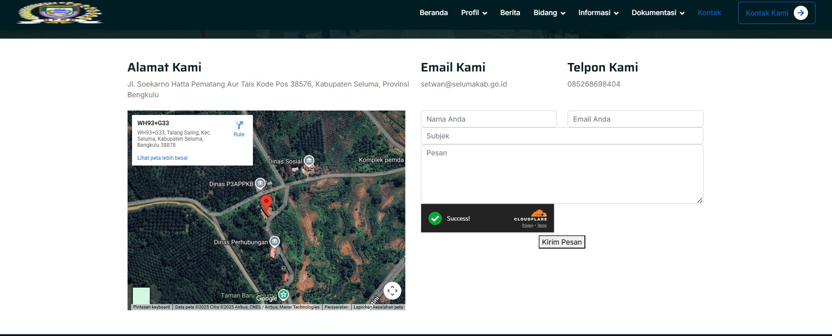Open the Berita menu item
832x336 pixels.
tap(510, 13)
